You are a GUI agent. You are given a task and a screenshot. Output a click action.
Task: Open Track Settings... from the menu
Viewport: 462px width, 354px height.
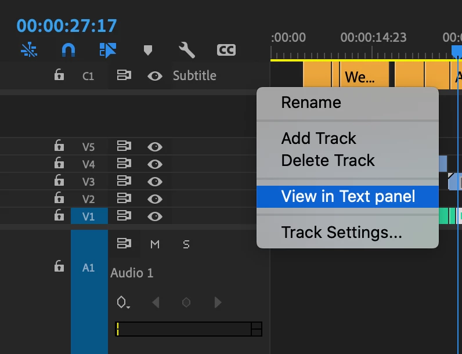[x=341, y=233]
